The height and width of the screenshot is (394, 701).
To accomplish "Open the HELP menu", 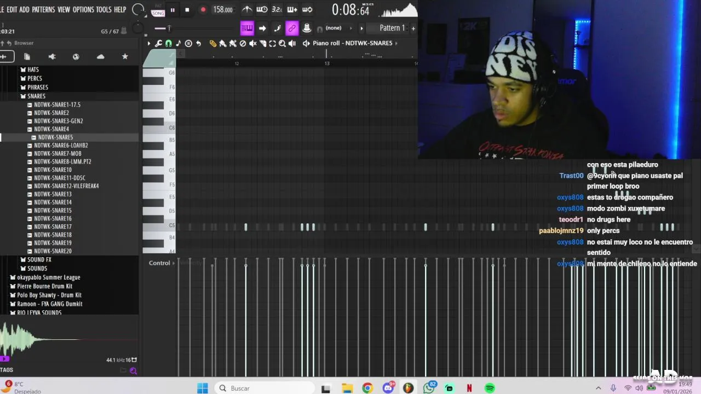I will pos(120,9).
